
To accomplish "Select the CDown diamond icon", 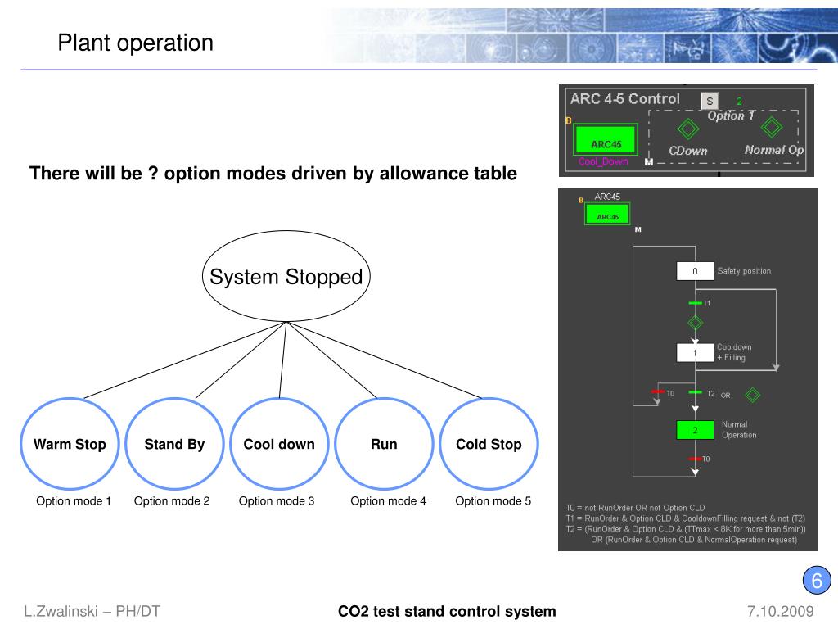I will [687, 129].
